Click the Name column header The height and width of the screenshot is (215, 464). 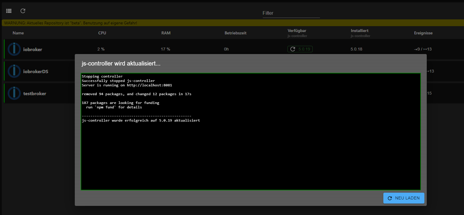(18, 33)
